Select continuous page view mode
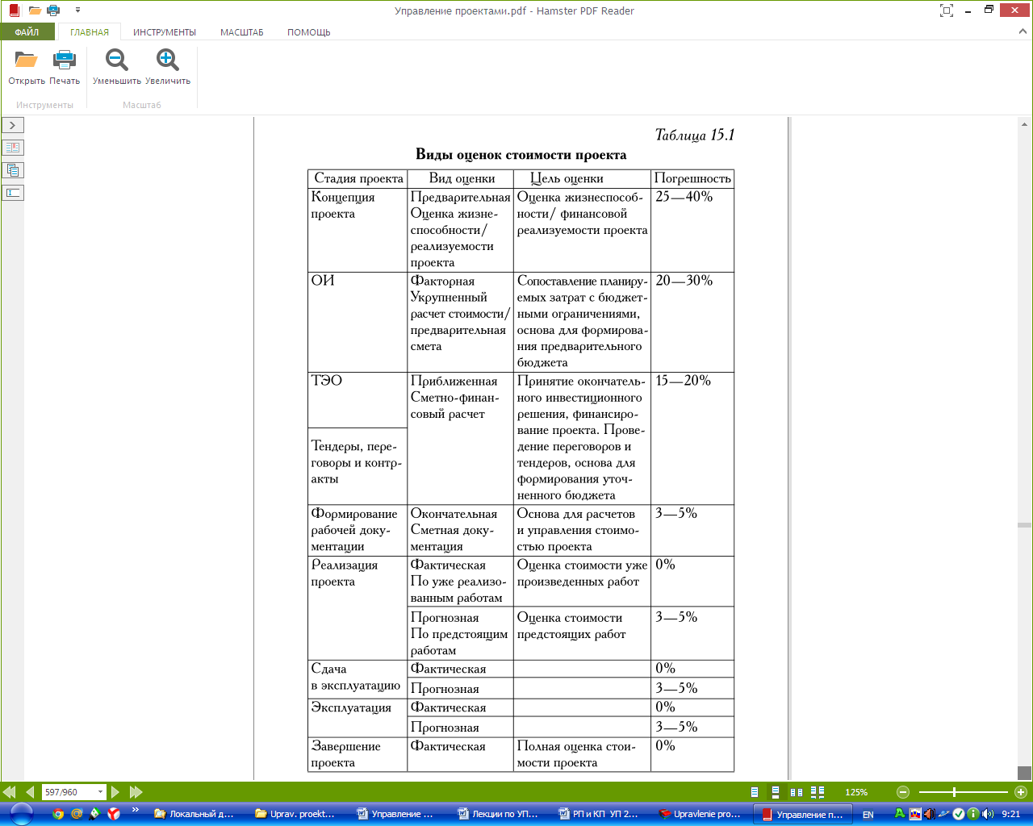Image resolution: width=1033 pixels, height=826 pixels. (x=776, y=792)
